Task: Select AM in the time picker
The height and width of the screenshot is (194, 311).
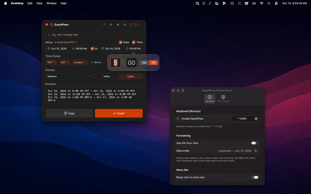Action: 144,63
